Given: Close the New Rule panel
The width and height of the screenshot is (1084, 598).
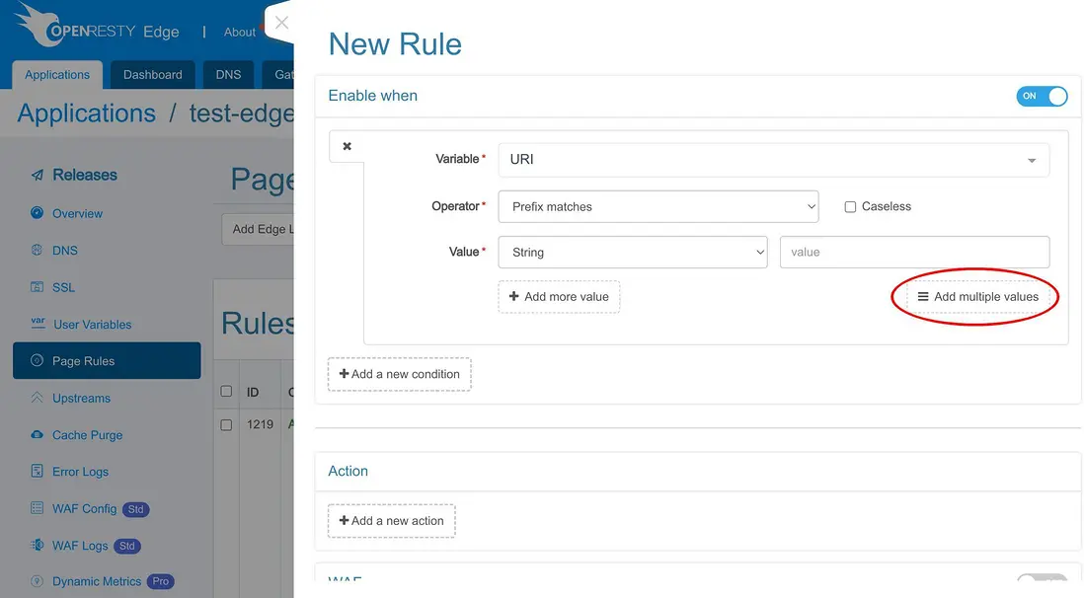Looking at the screenshot, I should (281, 22).
